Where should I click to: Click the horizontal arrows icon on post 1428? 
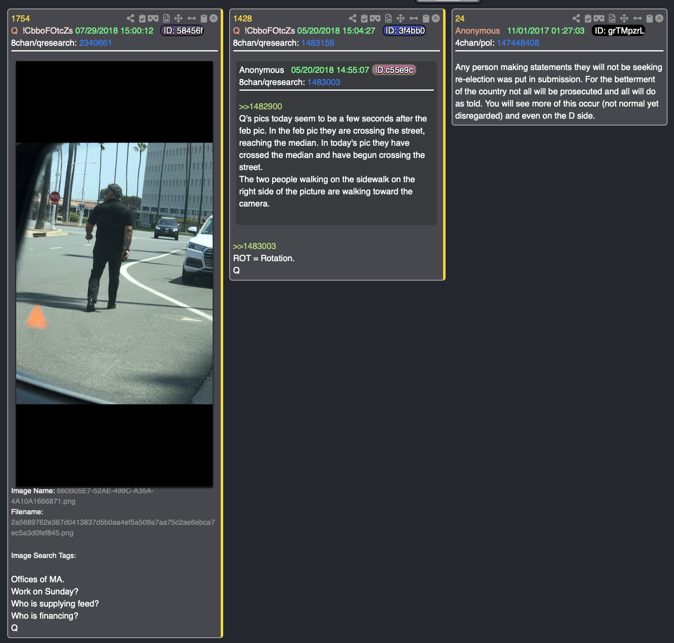[414, 18]
